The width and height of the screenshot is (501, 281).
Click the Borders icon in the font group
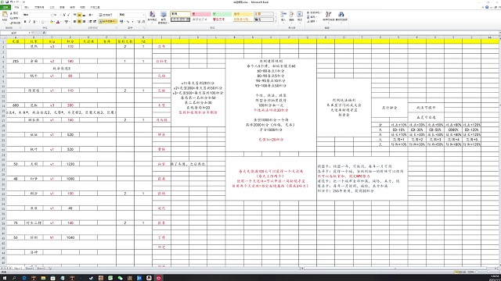point(43,22)
